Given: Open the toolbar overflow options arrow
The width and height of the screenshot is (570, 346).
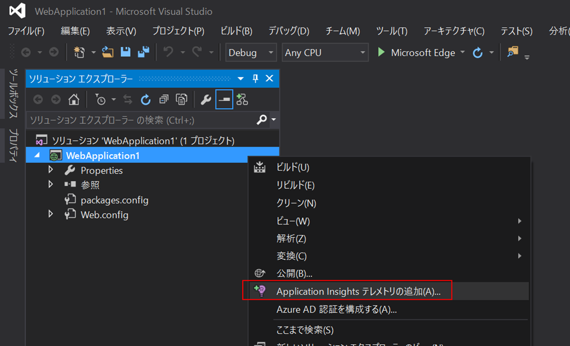Looking at the screenshot, I should pos(527,57).
